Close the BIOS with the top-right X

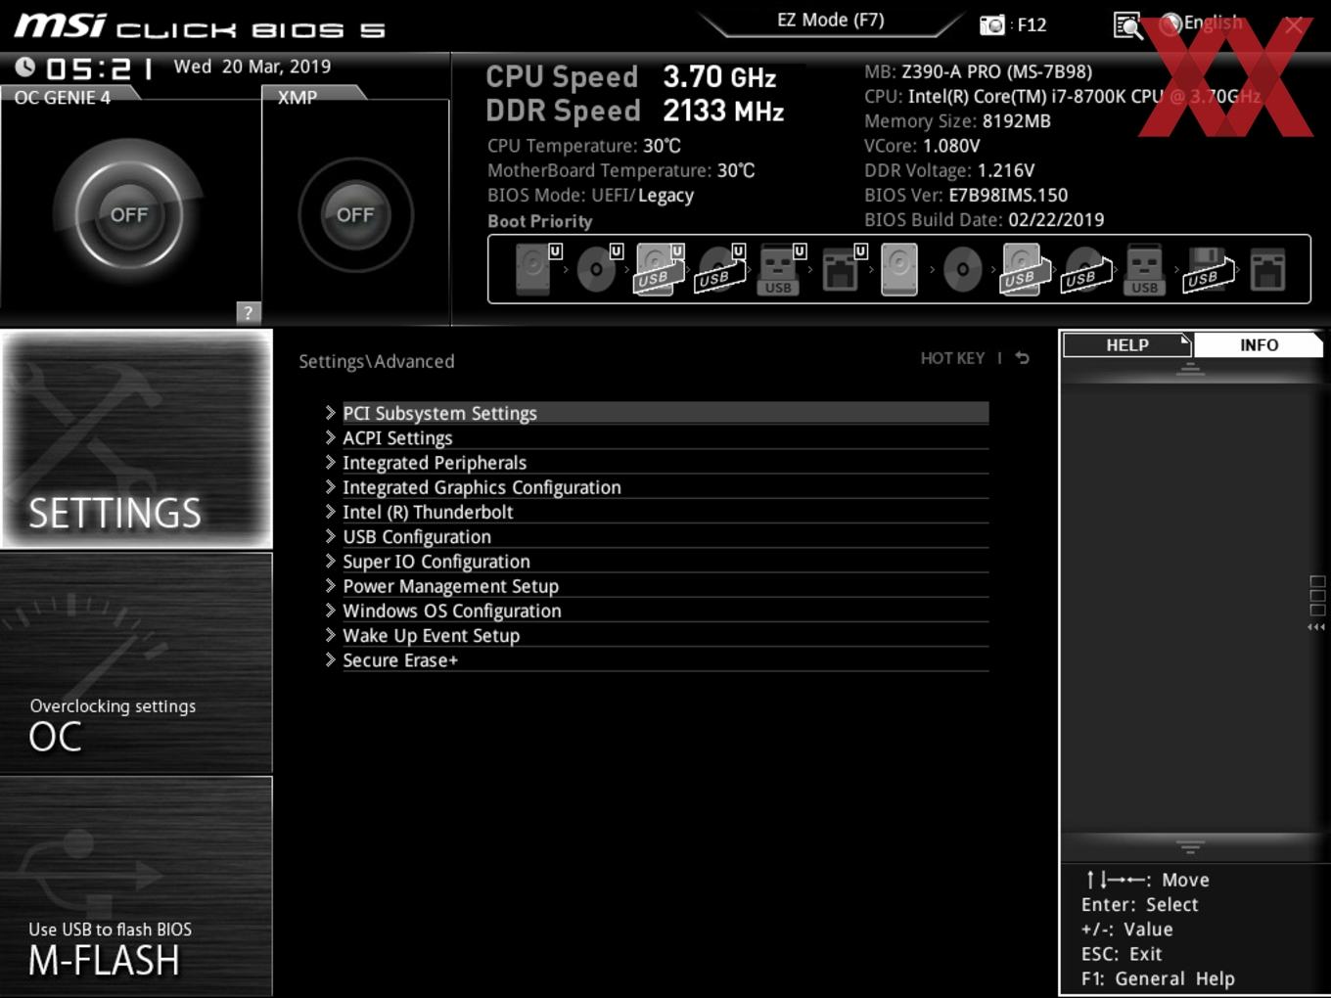[1294, 25]
